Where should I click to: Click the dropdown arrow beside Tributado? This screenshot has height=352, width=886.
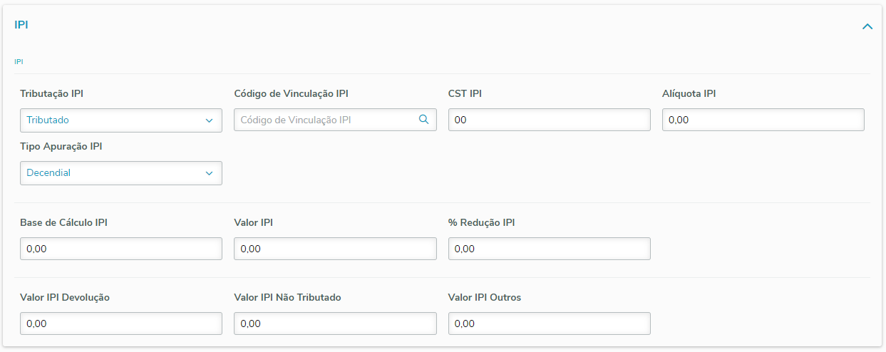click(x=209, y=120)
